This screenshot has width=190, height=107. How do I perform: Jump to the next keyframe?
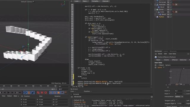(16, 92)
